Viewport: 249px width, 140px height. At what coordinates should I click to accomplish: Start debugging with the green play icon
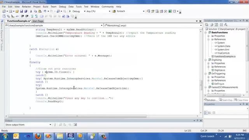coord(70,11)
